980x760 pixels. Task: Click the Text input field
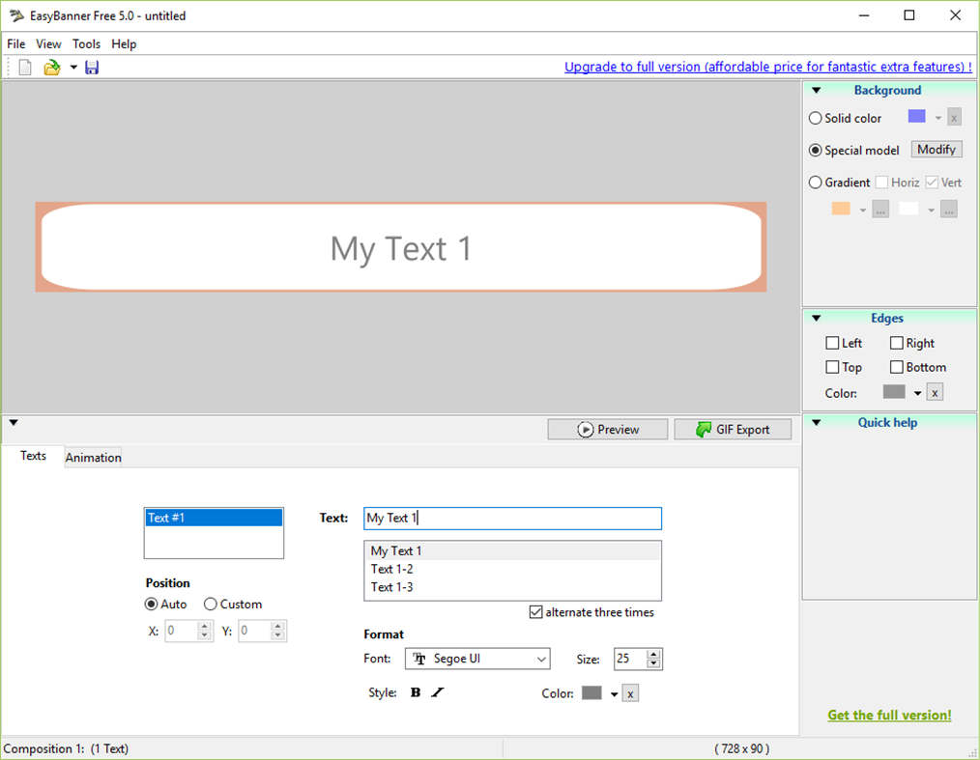pos(512,519)
